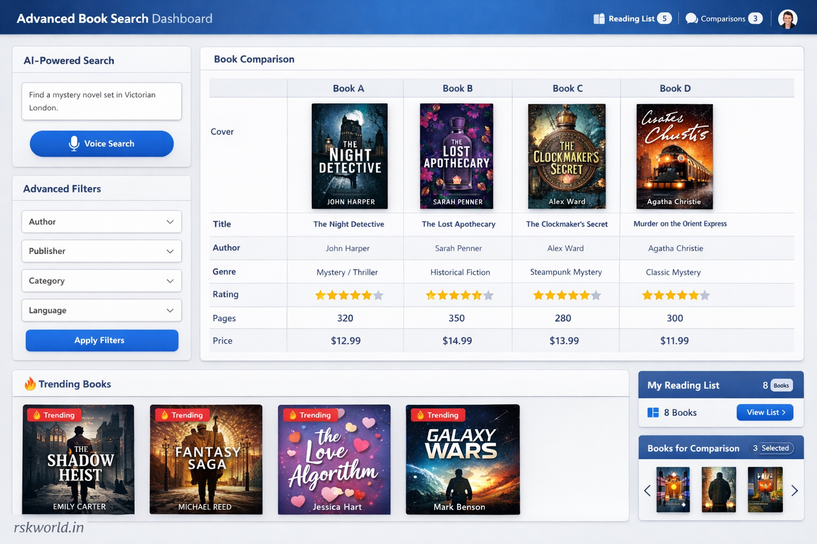817x544 pixels.
Task: Click Trending badge on Fantasy Saga
Action: coord(181,415)
